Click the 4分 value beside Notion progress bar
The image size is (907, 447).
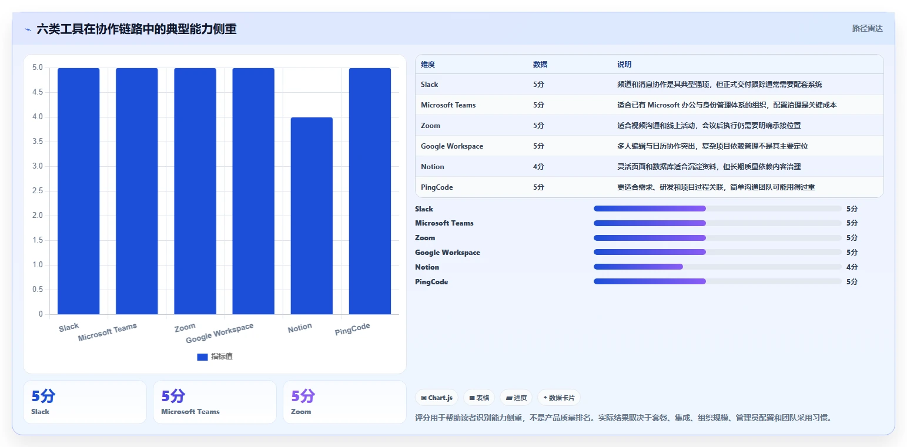pos(852,267)
